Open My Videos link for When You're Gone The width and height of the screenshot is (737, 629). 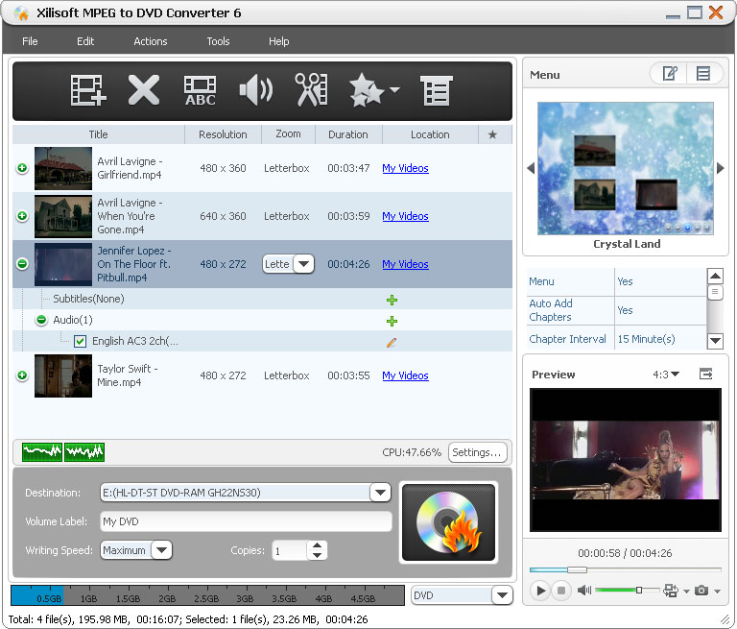(x=405, y=216)
